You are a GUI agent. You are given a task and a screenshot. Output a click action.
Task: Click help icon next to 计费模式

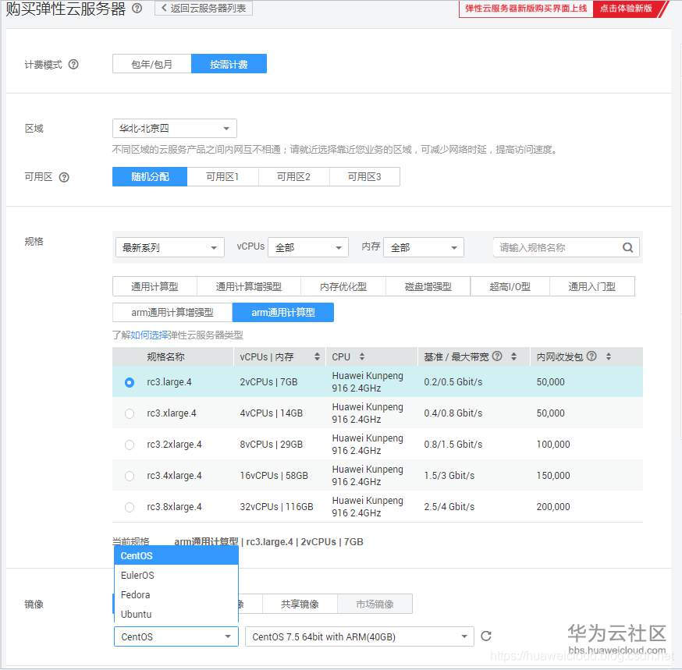tap(73, 64)
